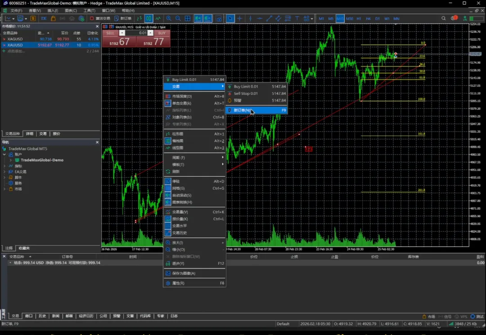Click the search magnifier icon in toolbar
Image resolution: width=486 pixels, height=335 pixels.
pyautogui.click(x=444, y=18)
